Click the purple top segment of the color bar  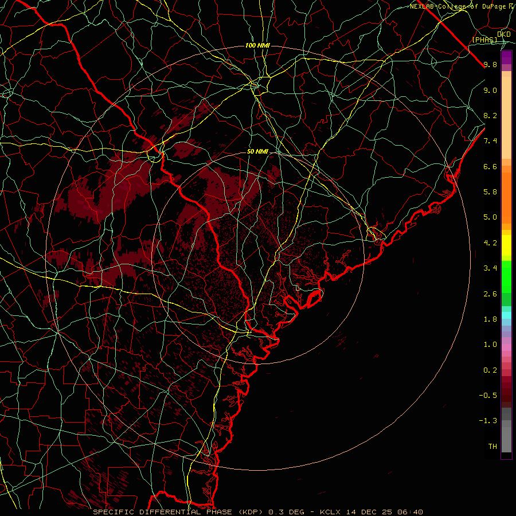tap(506, 58)
